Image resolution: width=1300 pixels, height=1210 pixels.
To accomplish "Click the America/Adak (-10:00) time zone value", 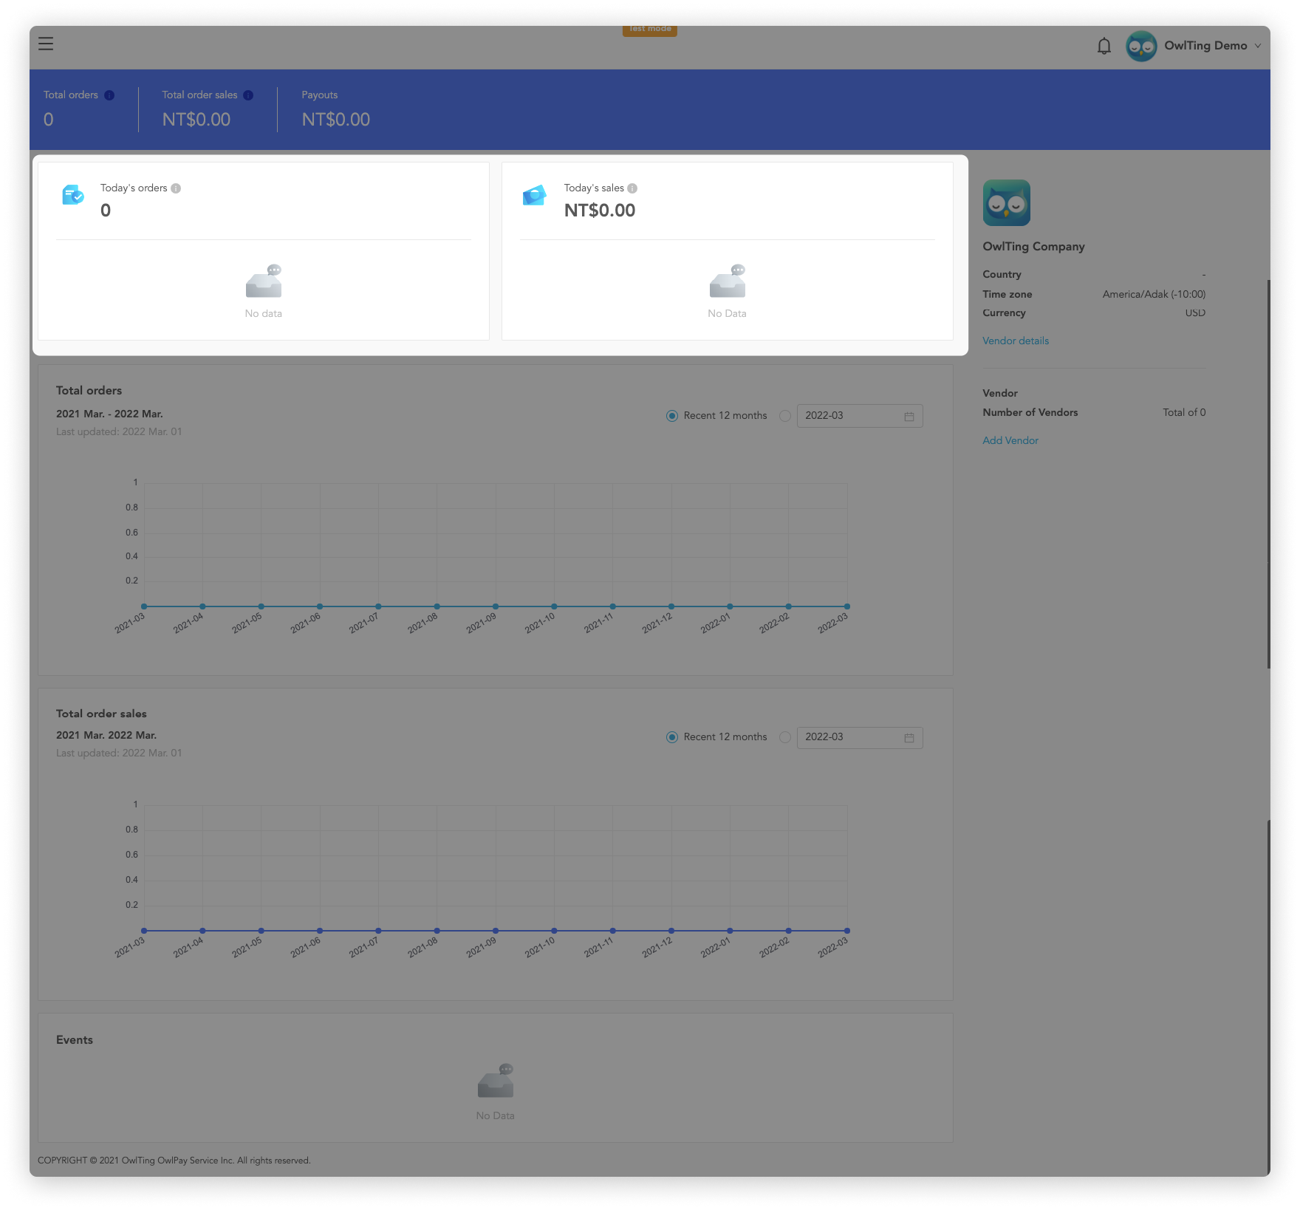I will click(1154, 294).
